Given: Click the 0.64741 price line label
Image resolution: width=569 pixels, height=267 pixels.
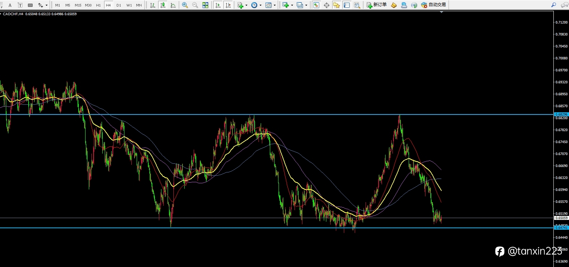Looking at the screenshot, I should 561,228.
